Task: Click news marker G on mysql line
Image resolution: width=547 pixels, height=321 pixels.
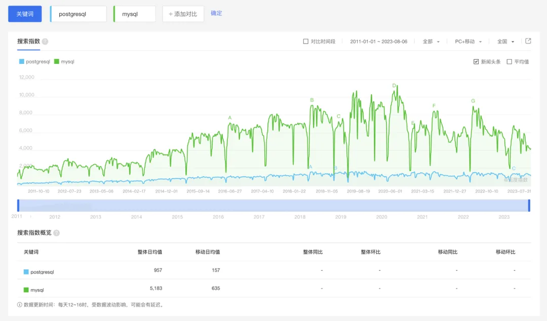Action: click(x=473, y=101)
